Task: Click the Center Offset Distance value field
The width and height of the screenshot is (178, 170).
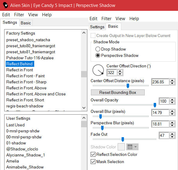Action: click(160, 82)
